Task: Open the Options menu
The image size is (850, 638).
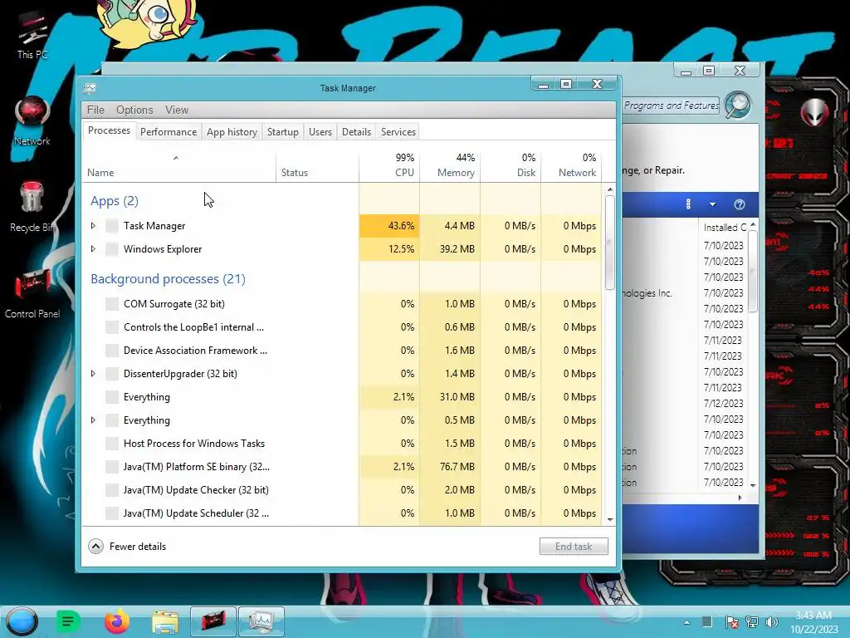Action: pyautogui.click(x=134, y=110)
